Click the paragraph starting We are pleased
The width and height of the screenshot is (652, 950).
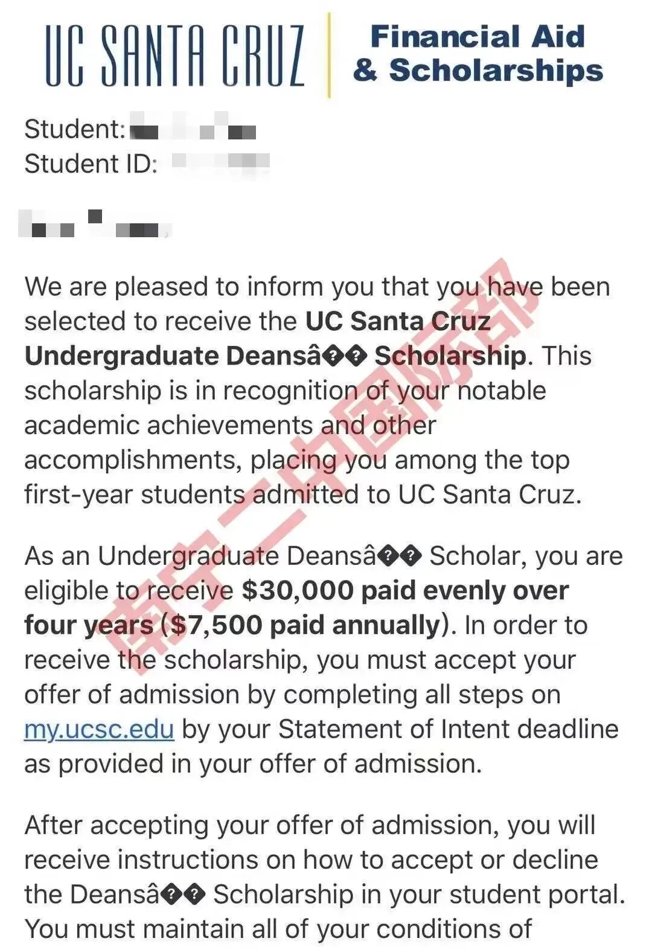tap(317, 391)
